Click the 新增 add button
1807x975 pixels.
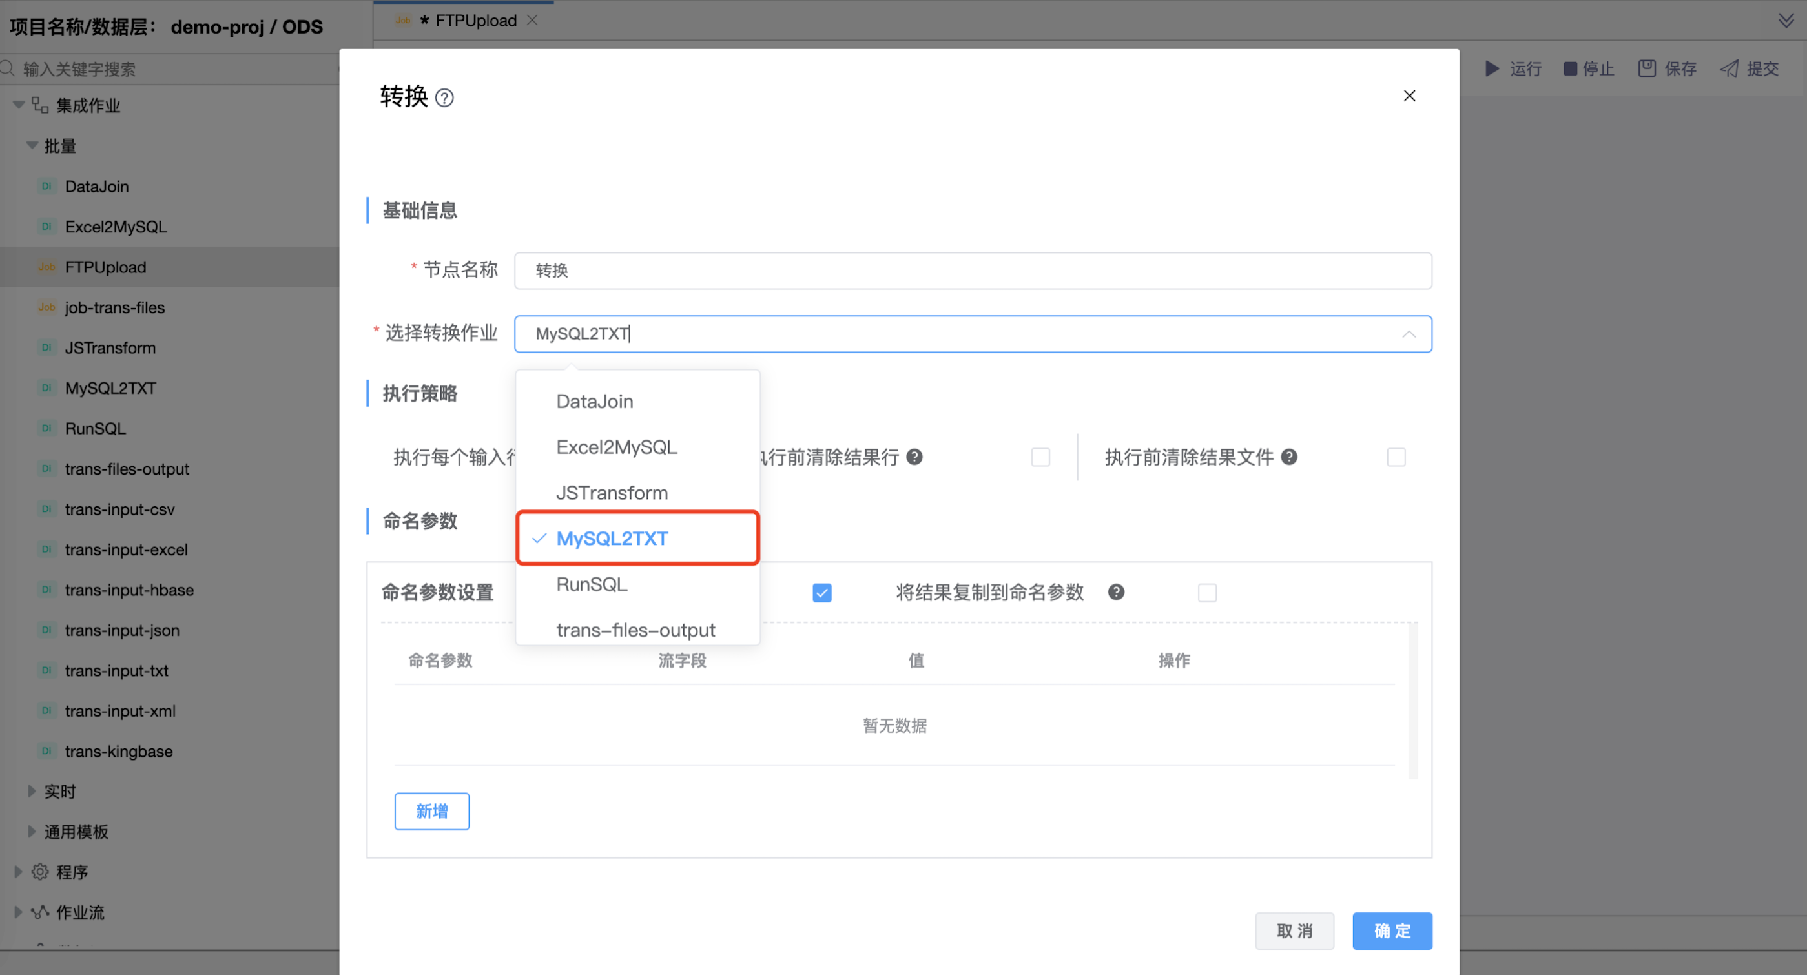click(431, 812)
